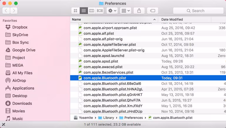The height and width of the screenshot is (128, 226).
Task: Switch to column view
Action: (92, 11)
